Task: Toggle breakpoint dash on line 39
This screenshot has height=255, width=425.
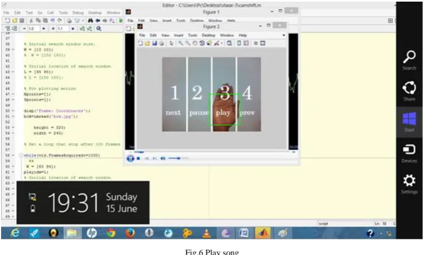Action: pyautogui.click(x=13, y=50)
